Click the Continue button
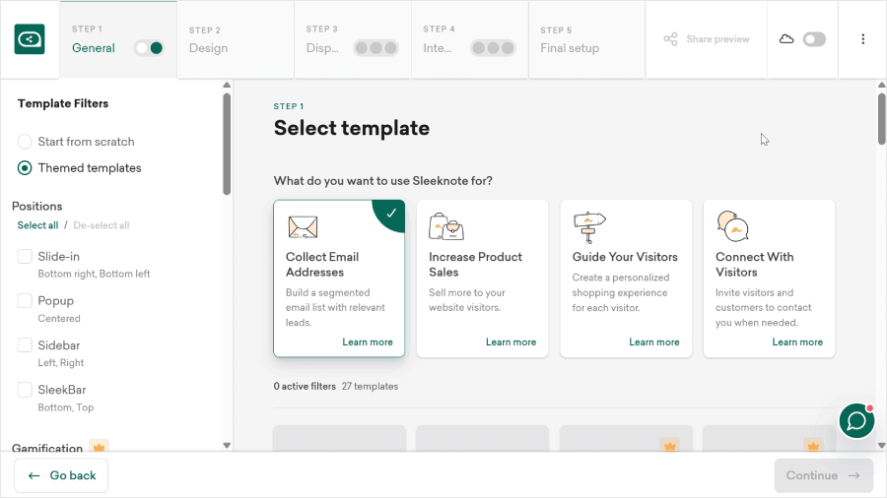 (824, 475)
